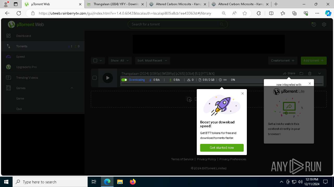Open Upgrade to Pro in sidebar

click(x=43, y=67)
